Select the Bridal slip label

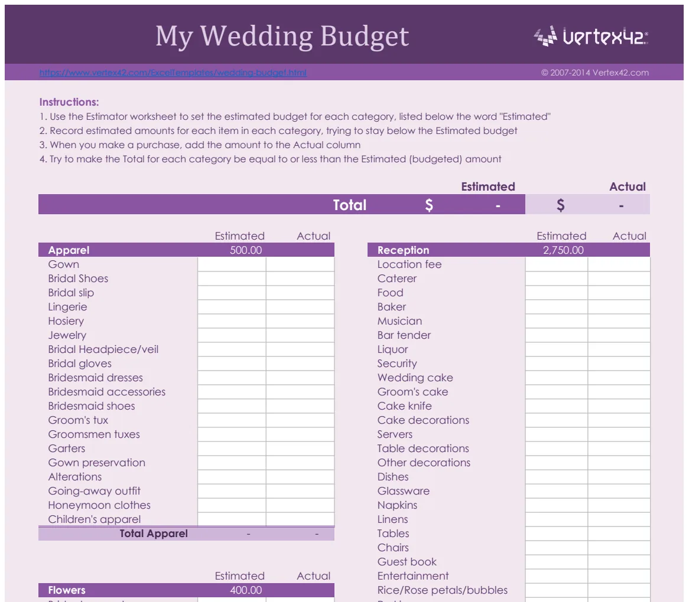click(x=71, y=293)
